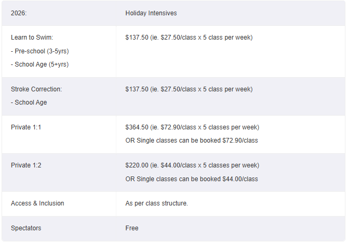Click the $137.50 price in Learn to Swim row
Viewport: 347px width, 243px height.
tap(136, 38)
